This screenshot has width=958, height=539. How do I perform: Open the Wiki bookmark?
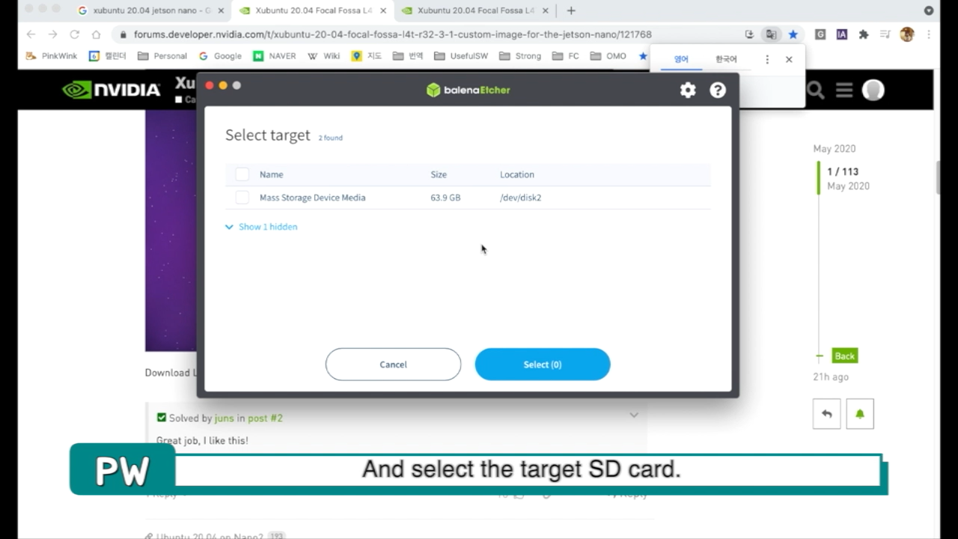(323, 56)
